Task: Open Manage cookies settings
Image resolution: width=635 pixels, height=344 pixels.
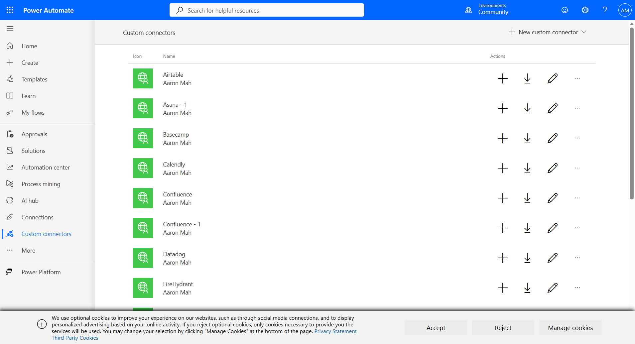Action: [570, 328]
